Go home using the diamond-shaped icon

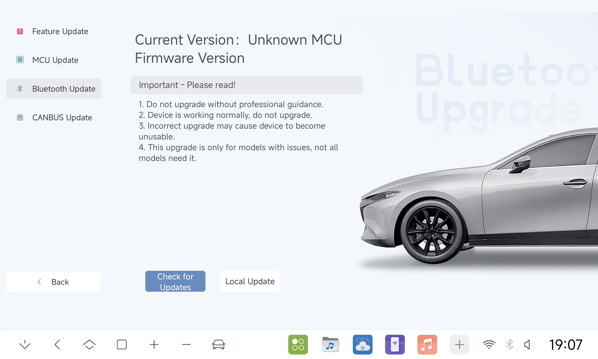pos(89,345)
